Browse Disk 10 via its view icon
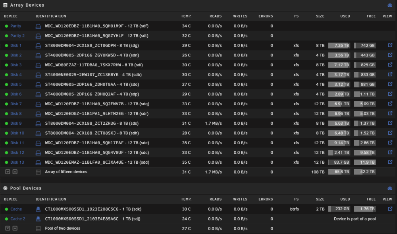Image resolution: width=397 pixels, height=234 pixels. coord(390,133)
